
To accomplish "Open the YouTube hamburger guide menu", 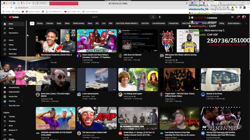I will [x=5, y=17].
